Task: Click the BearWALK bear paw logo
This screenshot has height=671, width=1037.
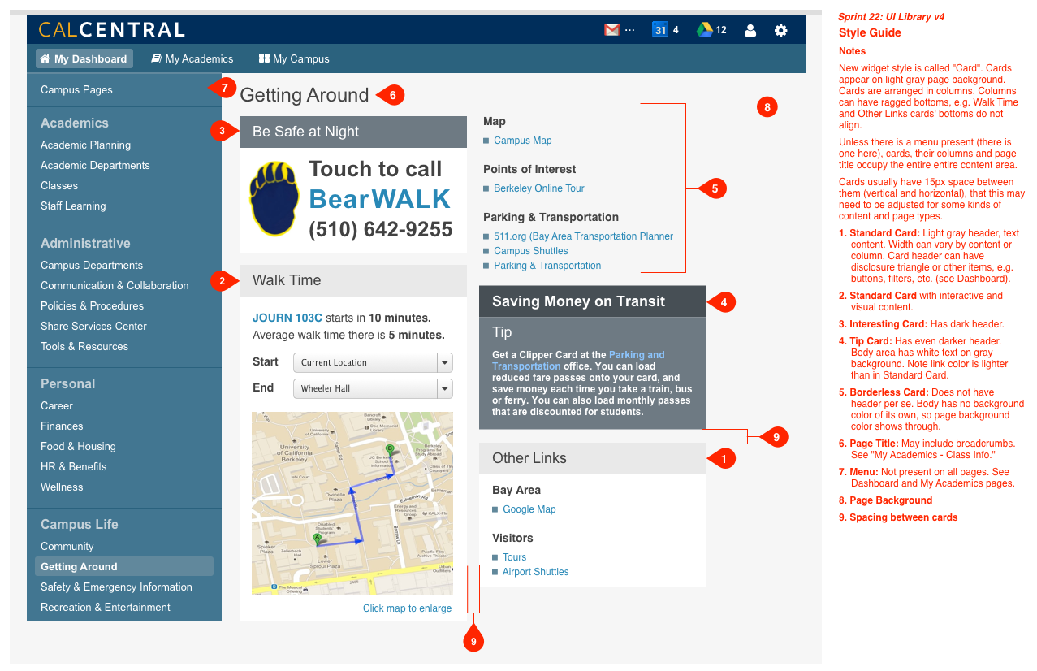Action: tap(275, 198)
